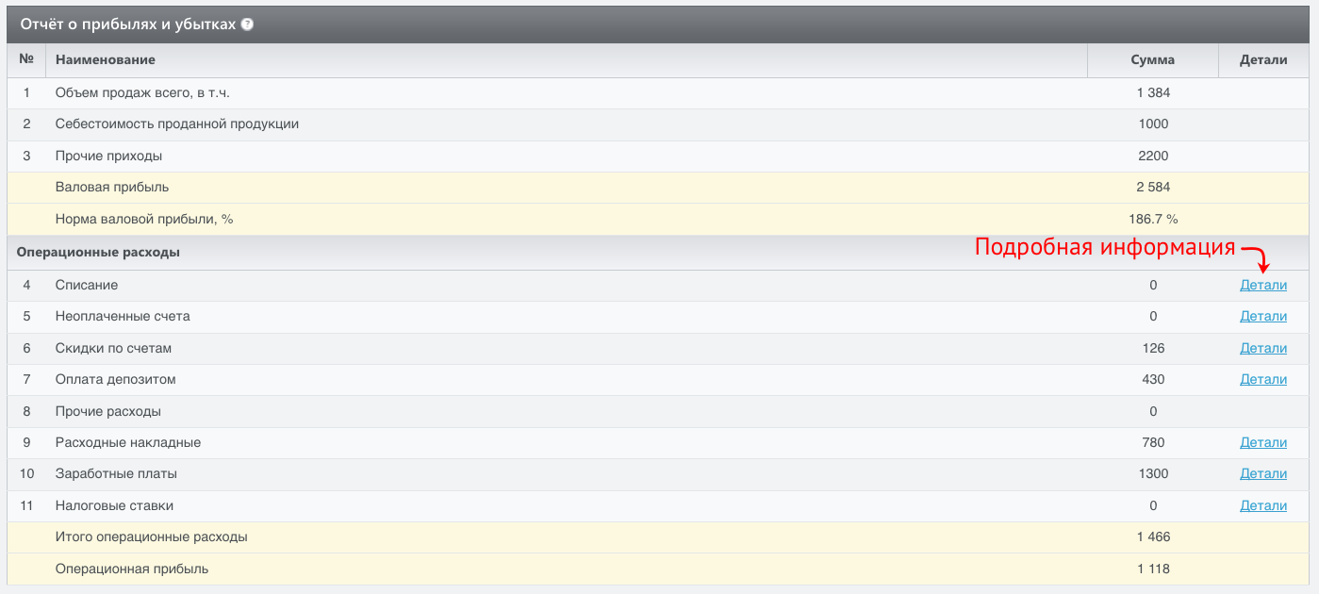The height and width of the screenshot is (594, 1319).
Task: Select the Объем продаж всего row
Action: point(142,92)
